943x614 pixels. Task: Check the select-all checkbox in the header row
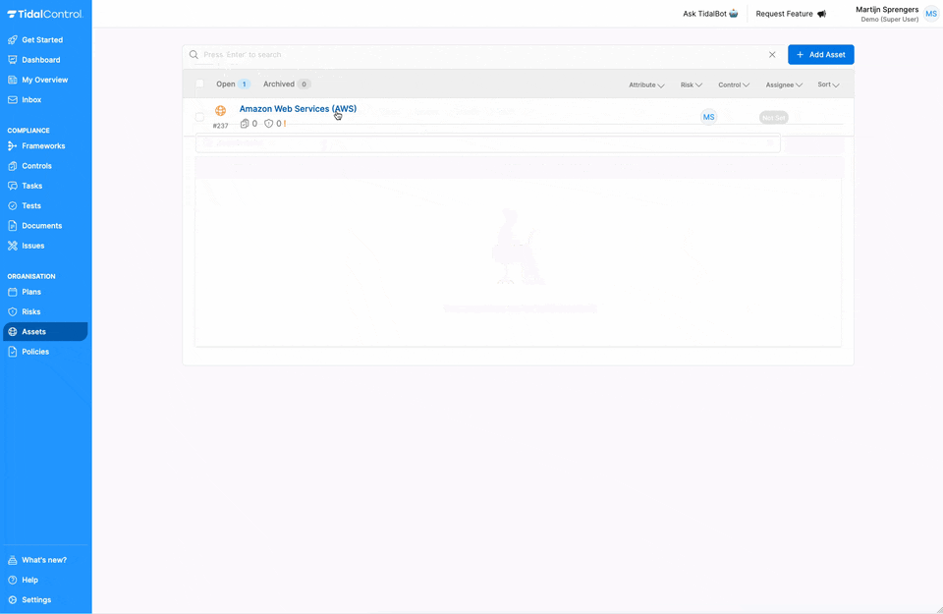click(199, 84)
